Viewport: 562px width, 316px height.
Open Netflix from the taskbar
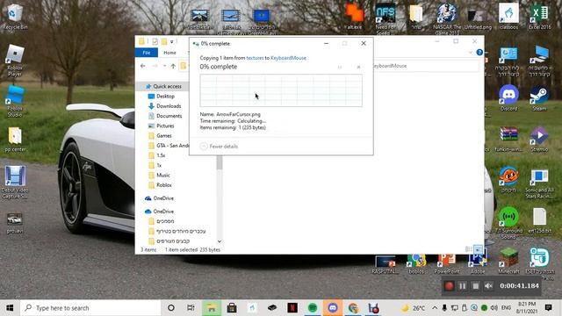click(x=292, y=308)
